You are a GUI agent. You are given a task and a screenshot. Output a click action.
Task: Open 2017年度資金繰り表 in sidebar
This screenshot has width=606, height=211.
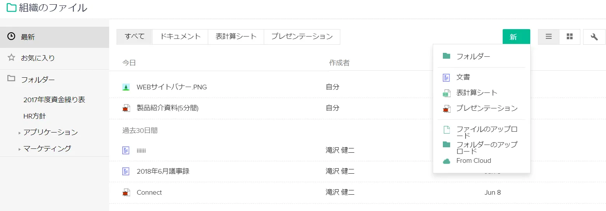click(x=54, y=99)
